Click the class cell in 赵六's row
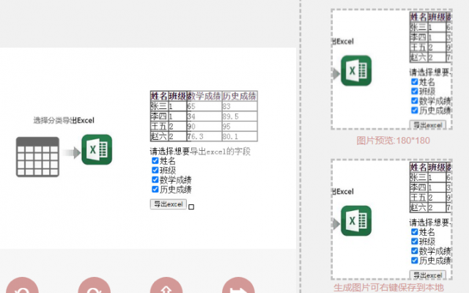 (x=177, y=136)
